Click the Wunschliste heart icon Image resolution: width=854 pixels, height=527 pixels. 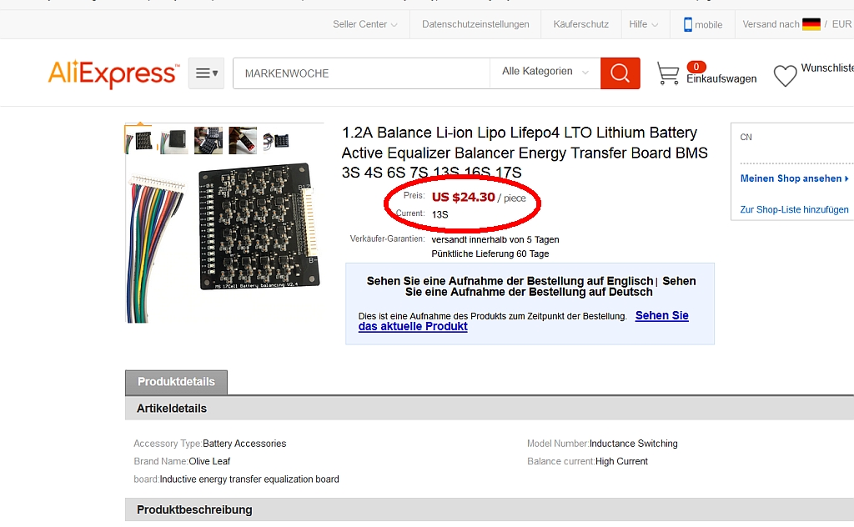click(785, 76)
